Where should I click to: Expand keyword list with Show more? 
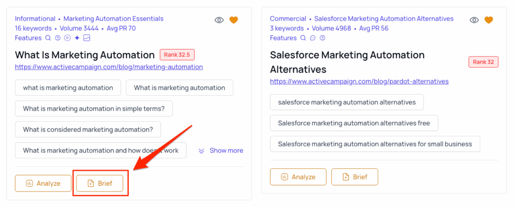(221, 150)
